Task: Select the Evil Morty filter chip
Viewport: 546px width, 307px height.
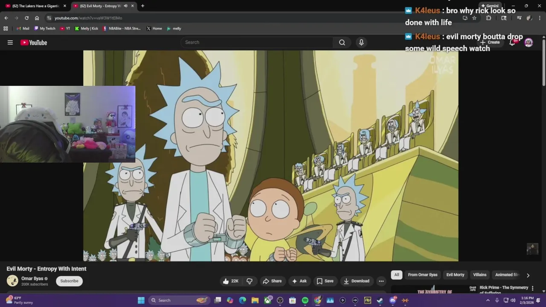Action: point(455,275)
